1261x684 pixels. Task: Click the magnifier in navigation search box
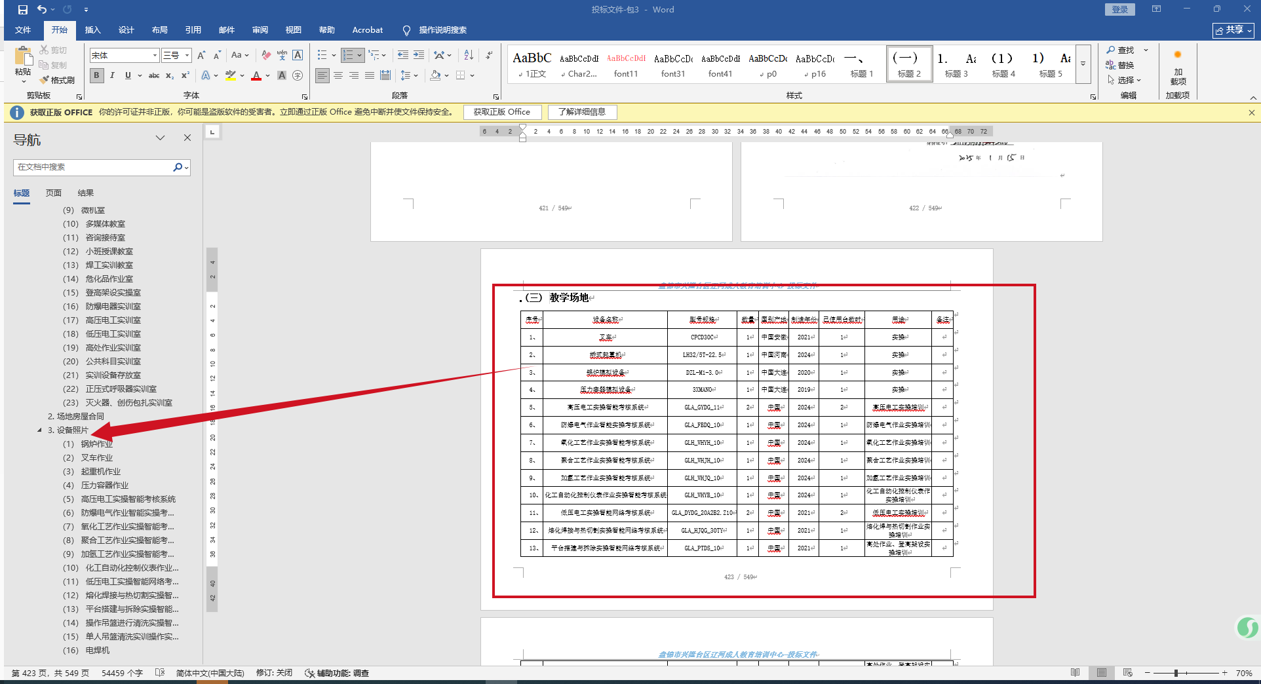178,167
